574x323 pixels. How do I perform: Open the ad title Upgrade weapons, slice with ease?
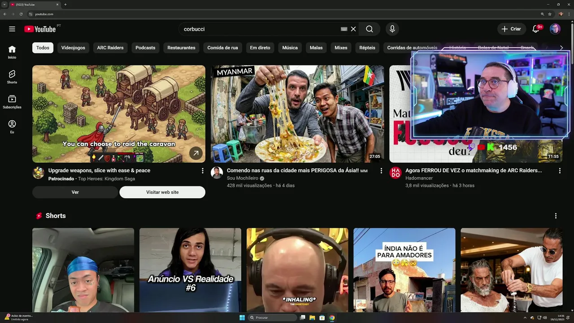click(x=99, y=170)
